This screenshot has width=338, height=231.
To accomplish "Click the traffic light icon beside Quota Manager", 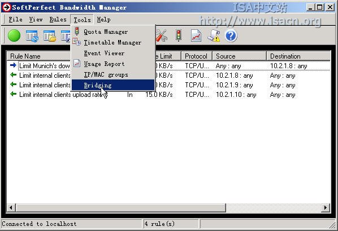I will coord(77,31).
